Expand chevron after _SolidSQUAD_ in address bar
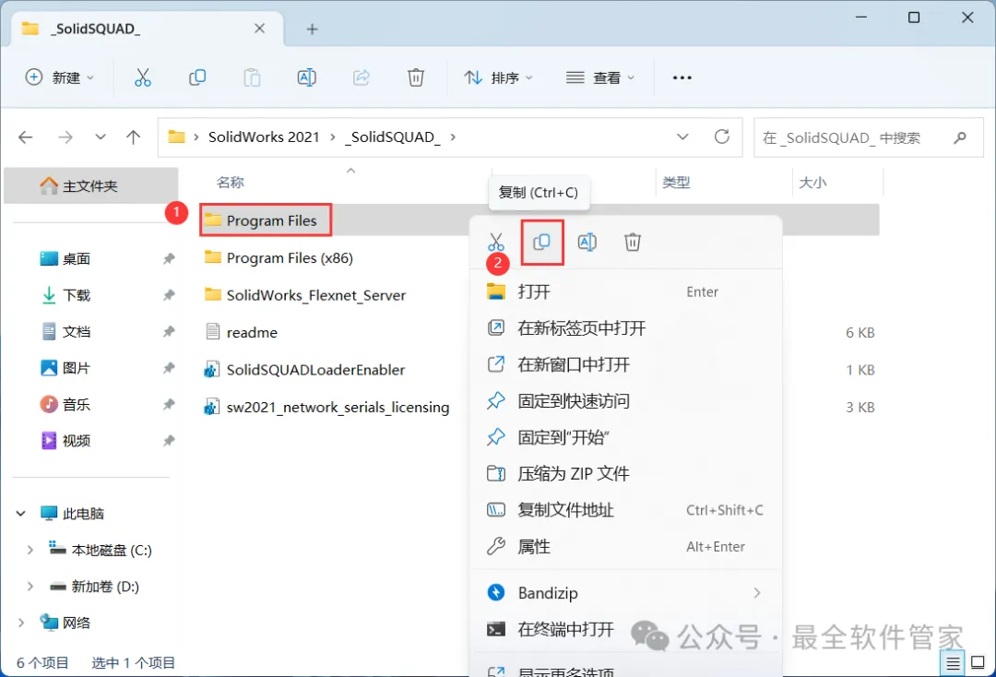 [453, 137]
